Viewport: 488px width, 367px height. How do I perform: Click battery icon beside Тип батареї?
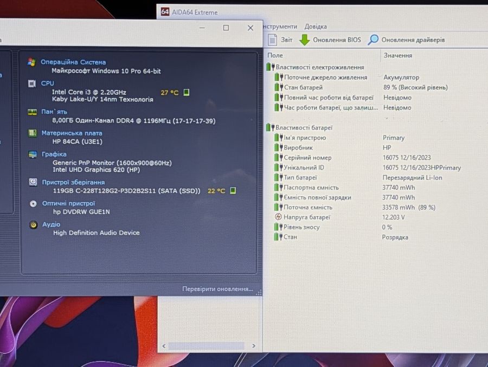[279, 177]
